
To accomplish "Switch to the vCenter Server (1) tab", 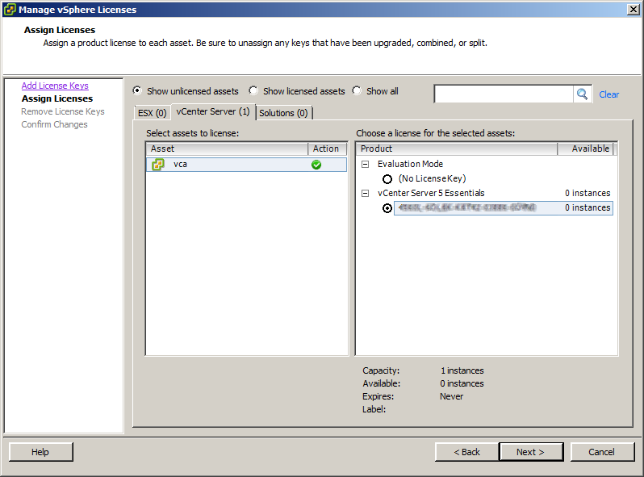I will pyautogui.click(x=213, y=111).
